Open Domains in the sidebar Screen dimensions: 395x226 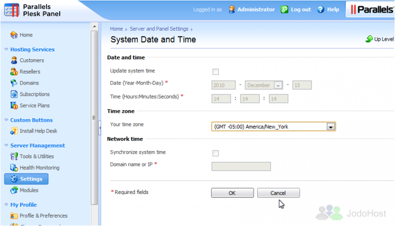29,83
